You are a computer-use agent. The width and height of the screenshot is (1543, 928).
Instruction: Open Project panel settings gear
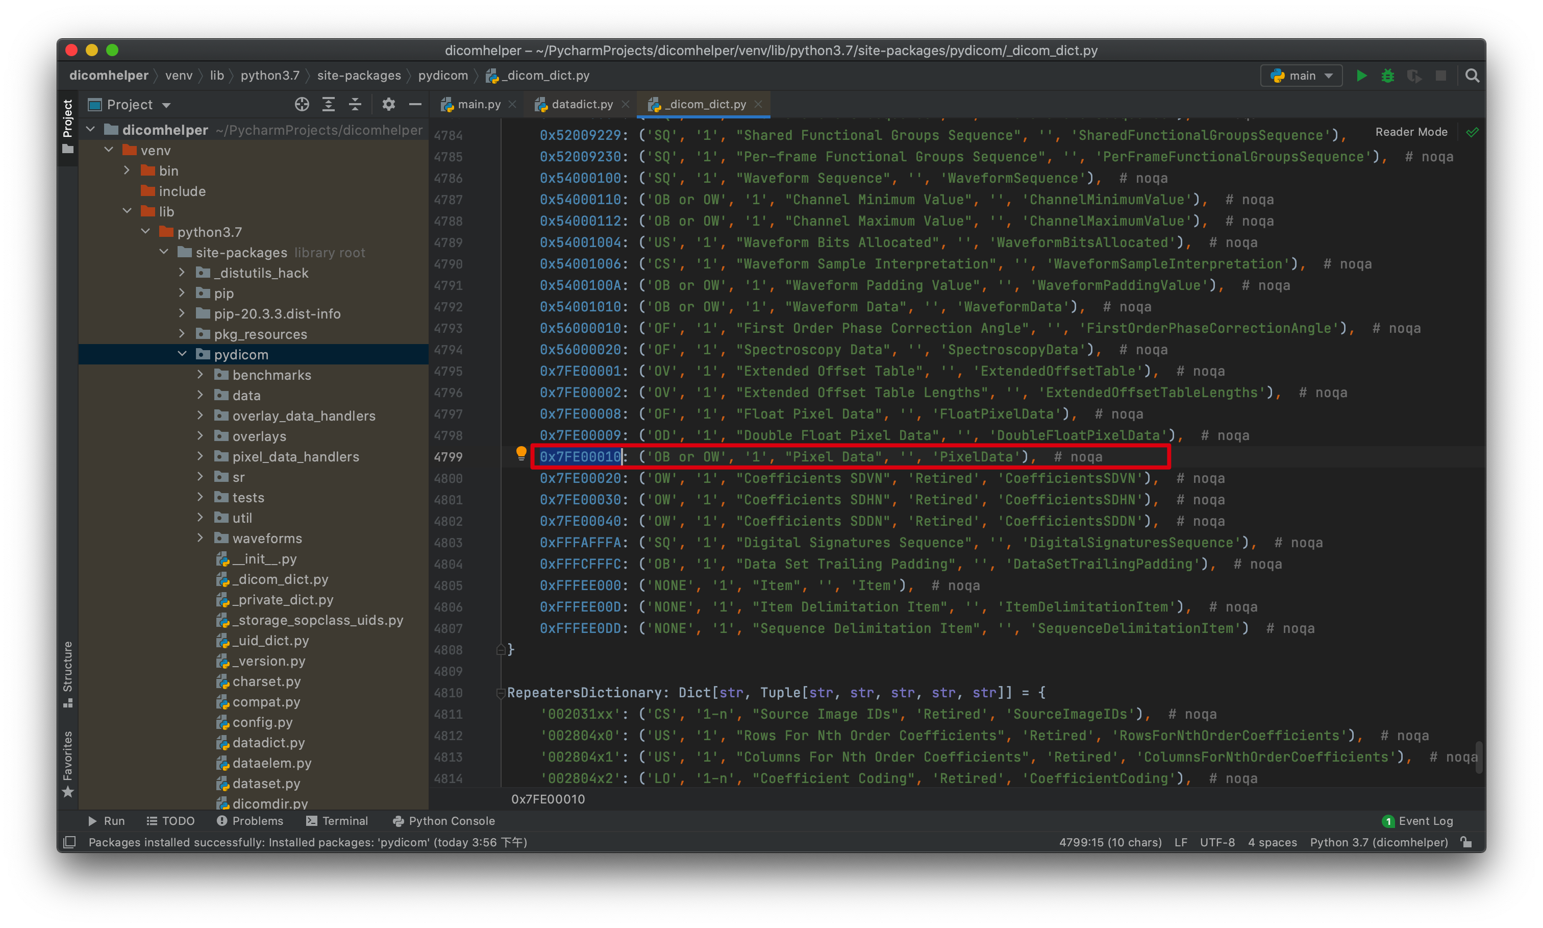point(389,105)
